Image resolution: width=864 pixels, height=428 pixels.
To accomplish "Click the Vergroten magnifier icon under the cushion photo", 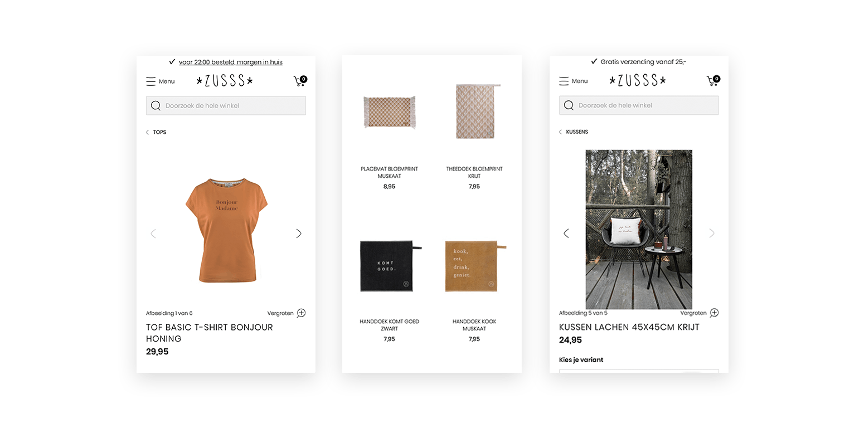I will [714, 313].
